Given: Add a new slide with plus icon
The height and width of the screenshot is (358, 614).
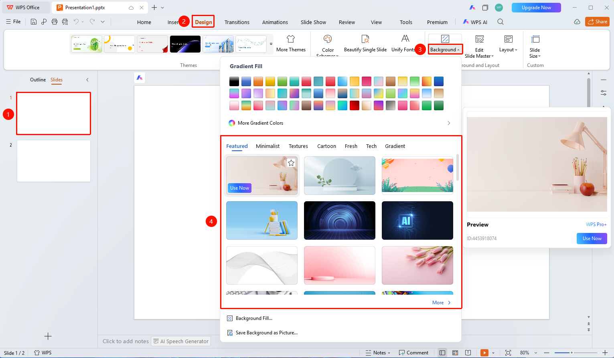Looking at the screenshot, I should click(x=48, y=336).
